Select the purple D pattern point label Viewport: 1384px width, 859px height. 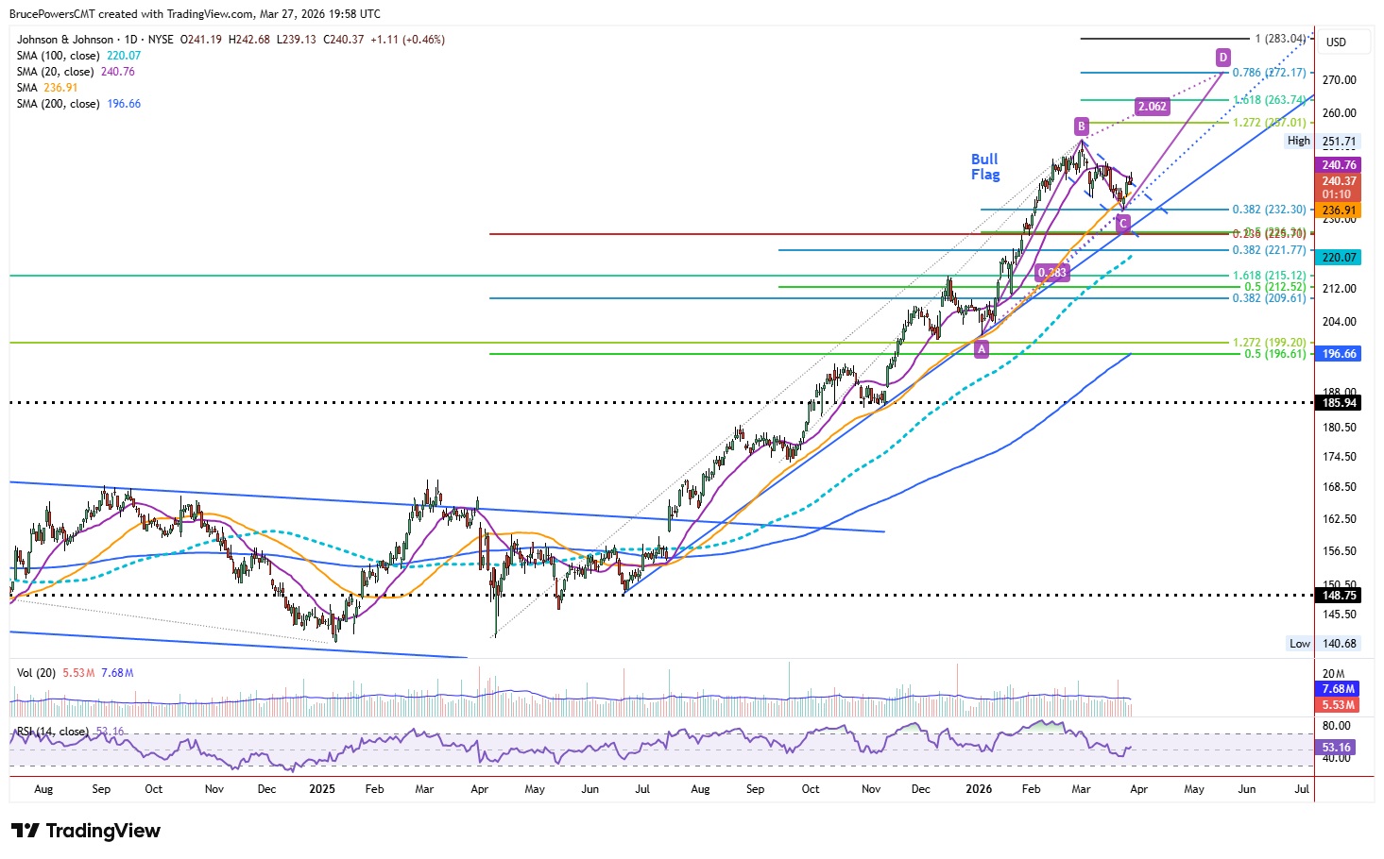[x=1223, y=58]
